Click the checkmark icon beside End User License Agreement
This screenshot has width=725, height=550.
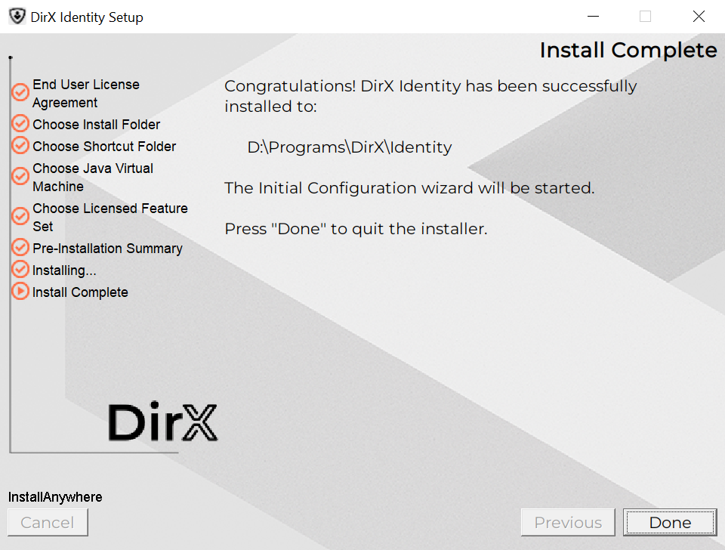[20, 93]
